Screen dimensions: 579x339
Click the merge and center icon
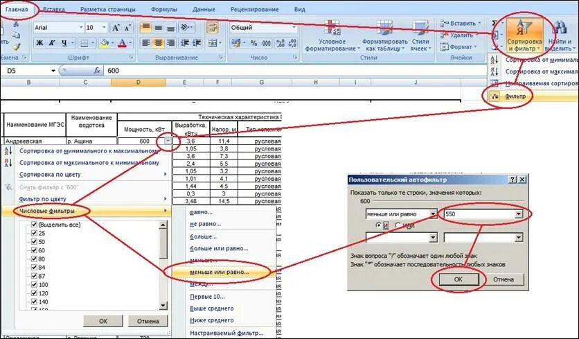coord(213,43)
